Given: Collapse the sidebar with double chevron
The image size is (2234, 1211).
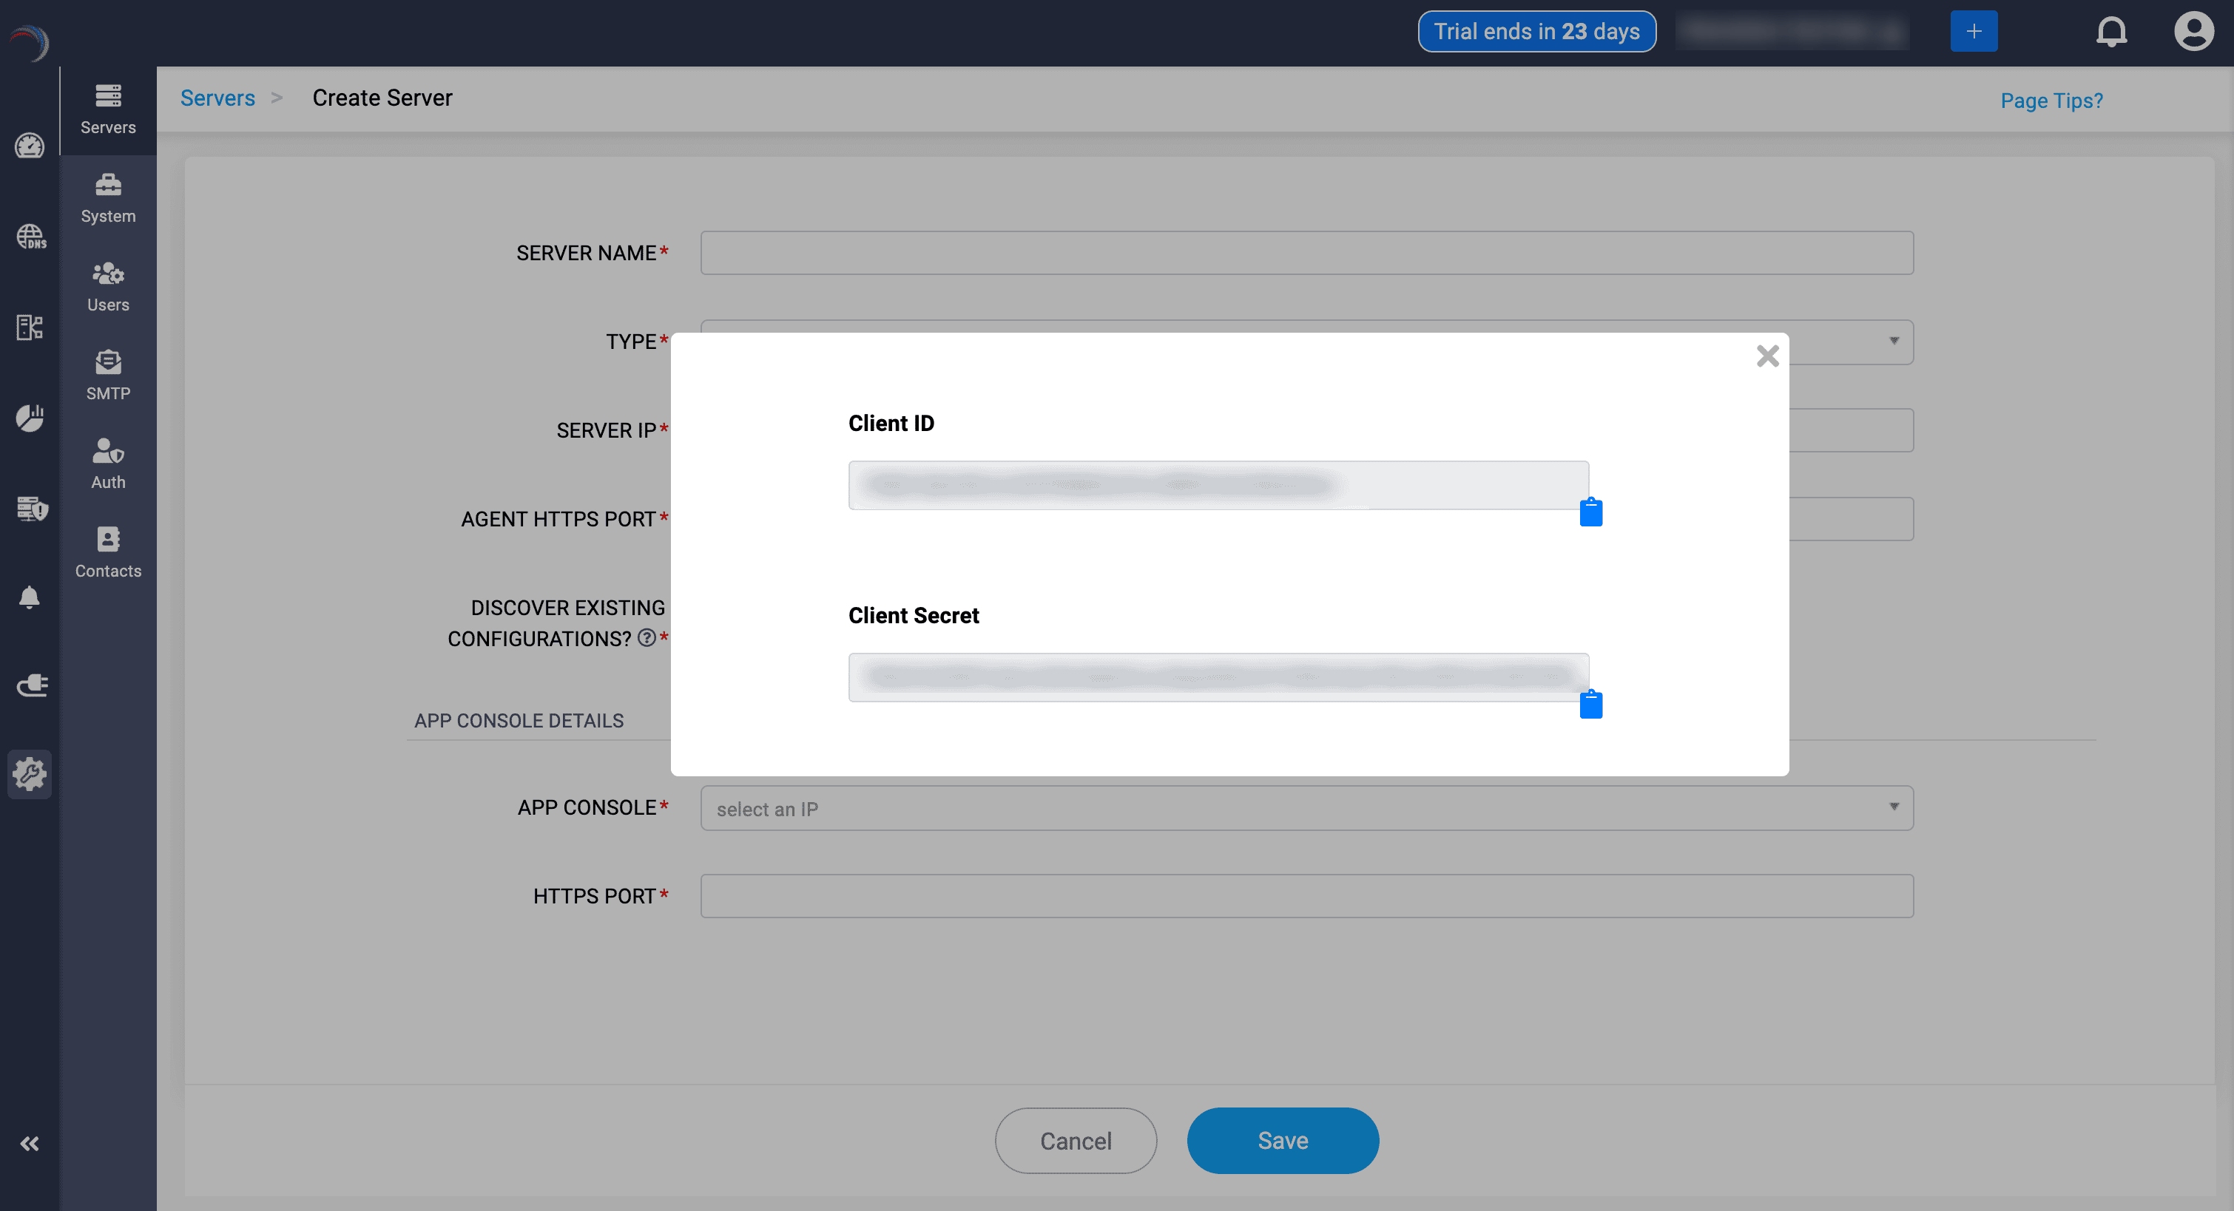Looking at the screenshot, I should click(30, 1144).
